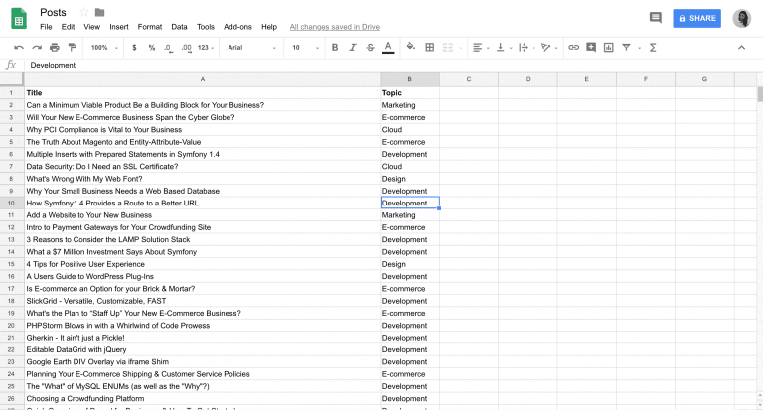Toggle italic formatting
The height and width of the screenshot is (410, 763).
coord(351,47)
